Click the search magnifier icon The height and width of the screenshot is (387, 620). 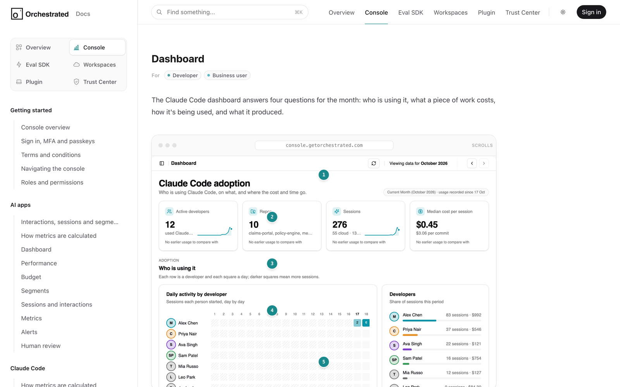point(159,12)
